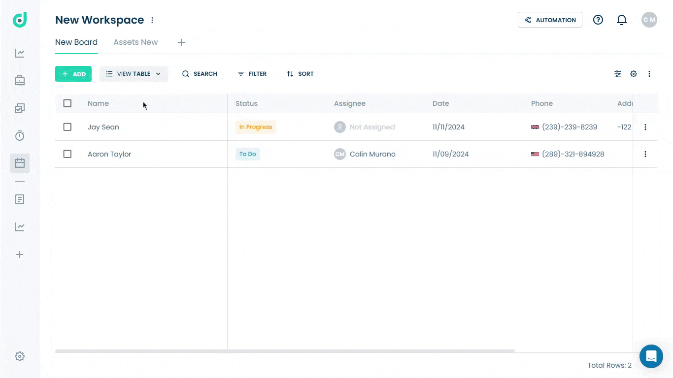
Task: Click the customize sliders icon
Action: pyautogui.click(x=617, y=74)
